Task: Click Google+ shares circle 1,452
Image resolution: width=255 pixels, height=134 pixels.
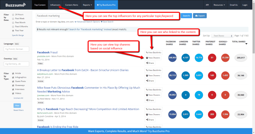Action: point(225,75)
